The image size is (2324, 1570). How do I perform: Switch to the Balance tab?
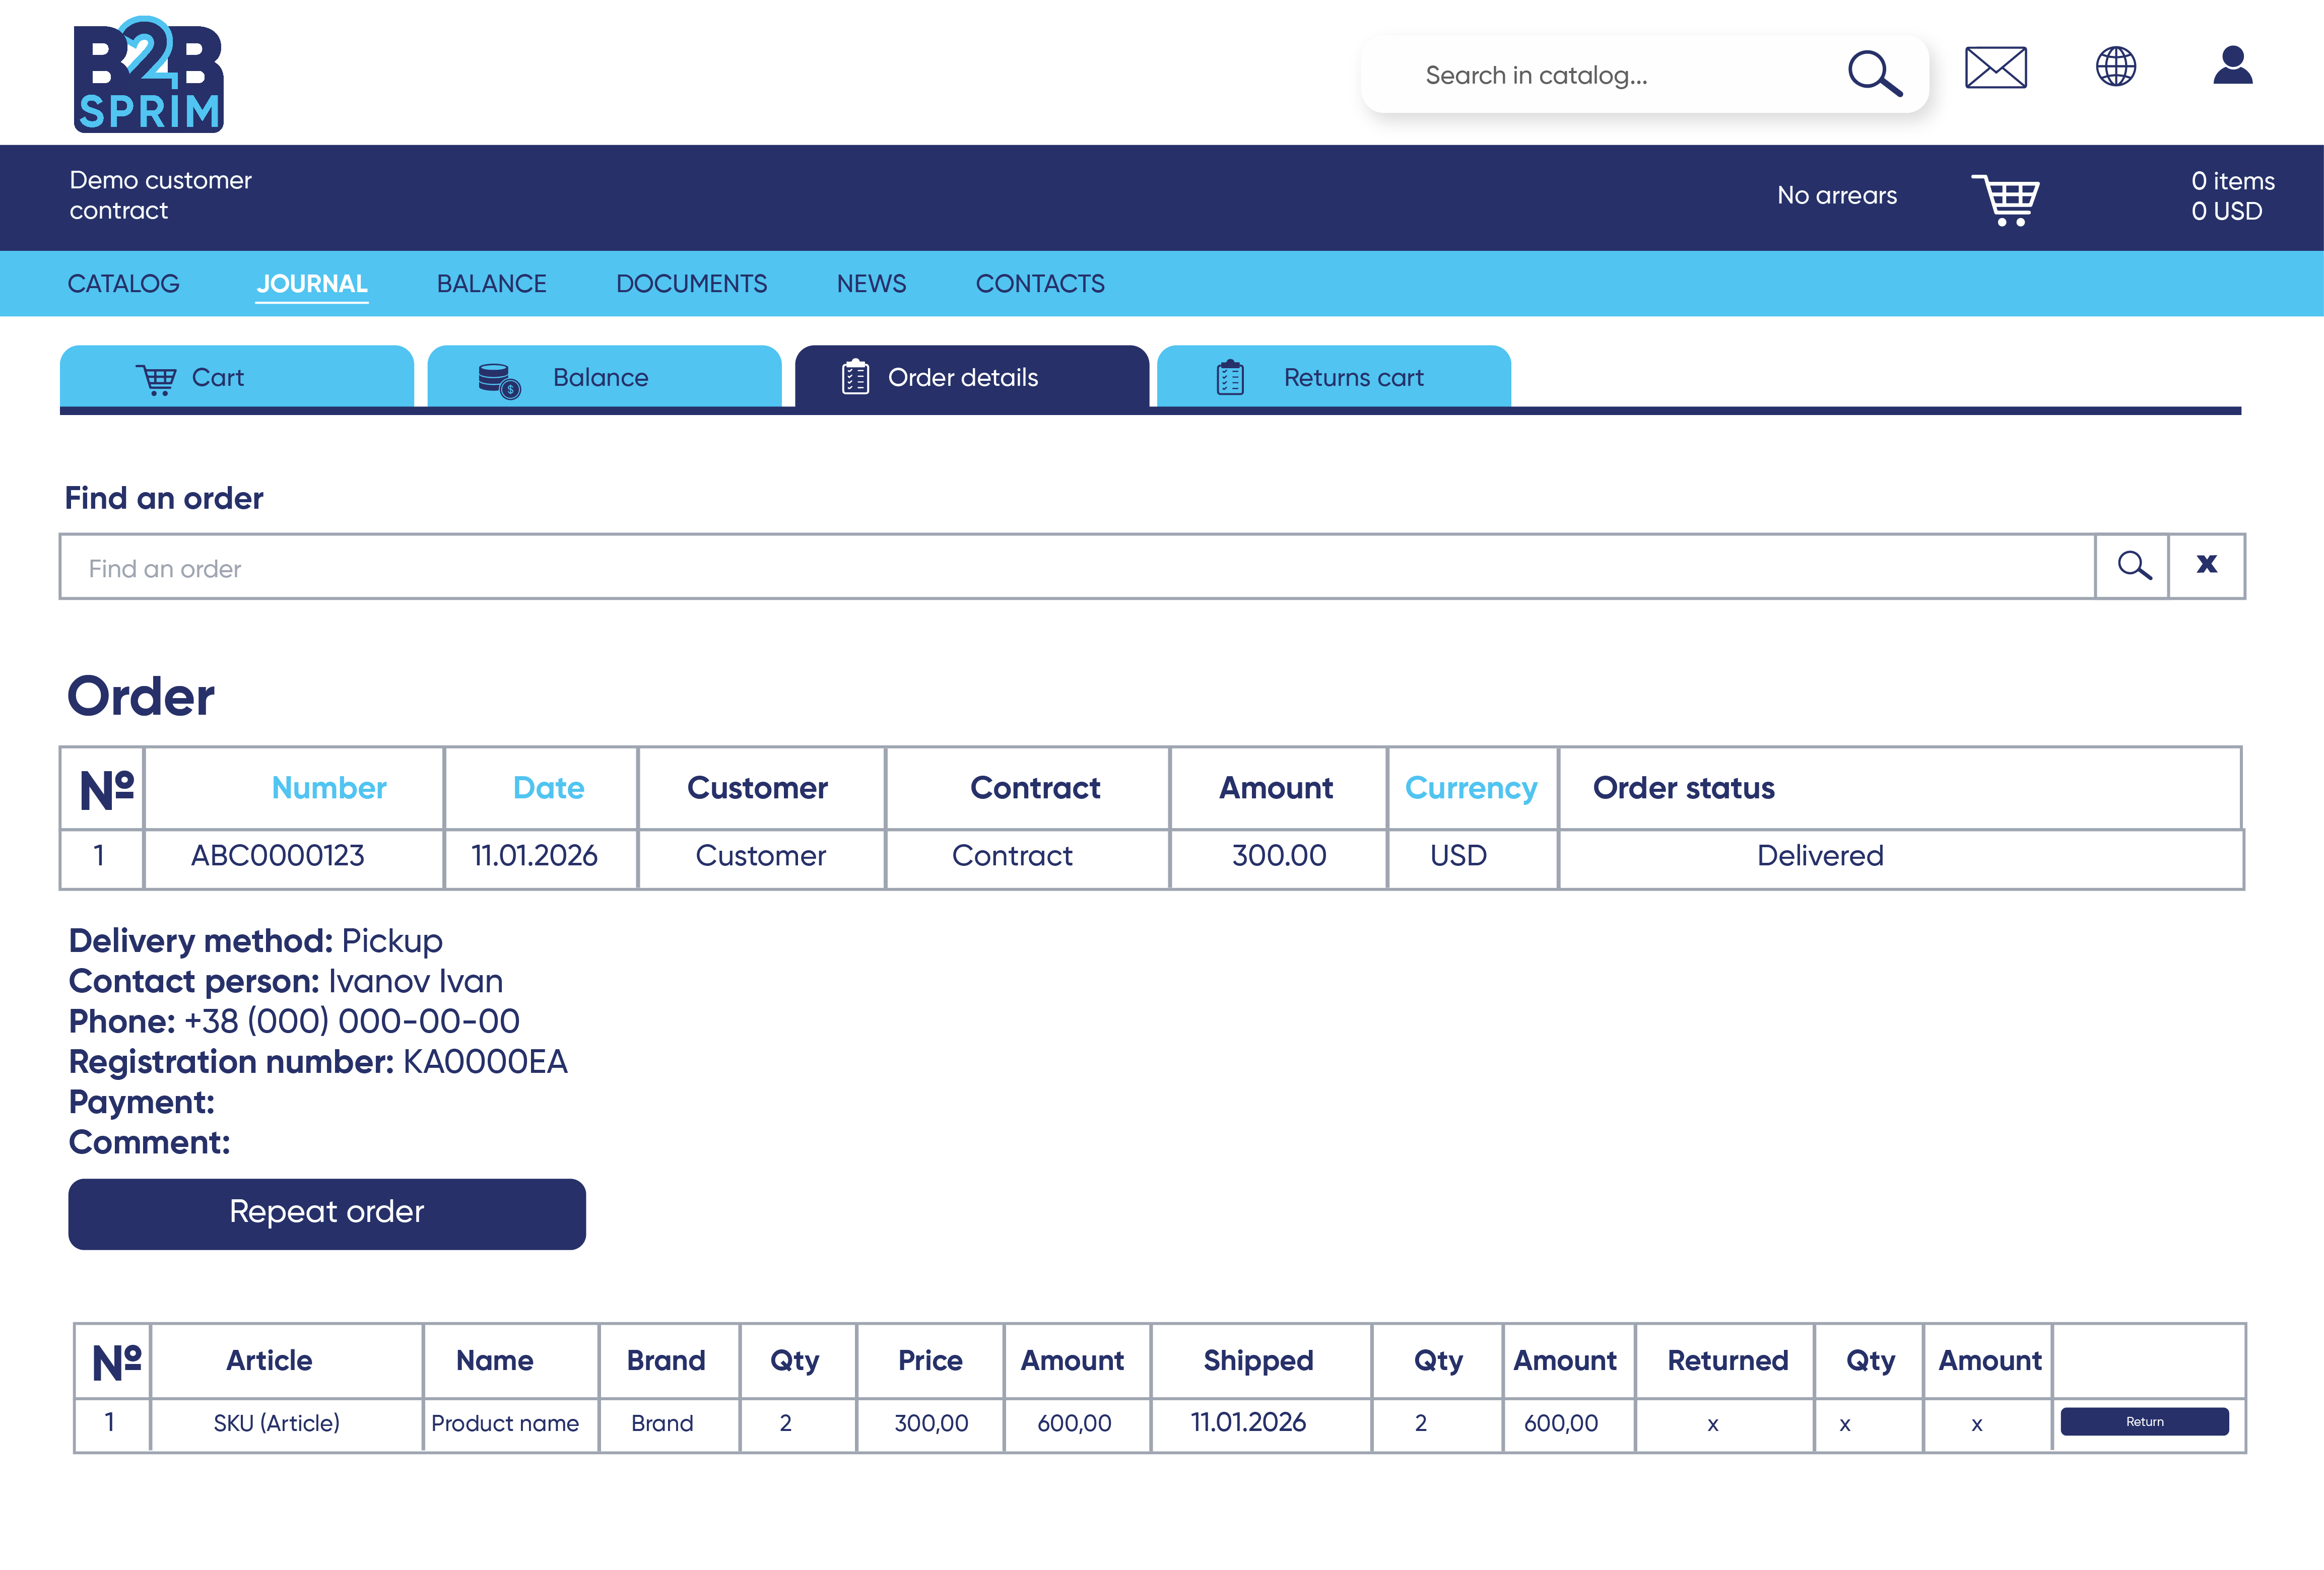click(x=604, y=377)
